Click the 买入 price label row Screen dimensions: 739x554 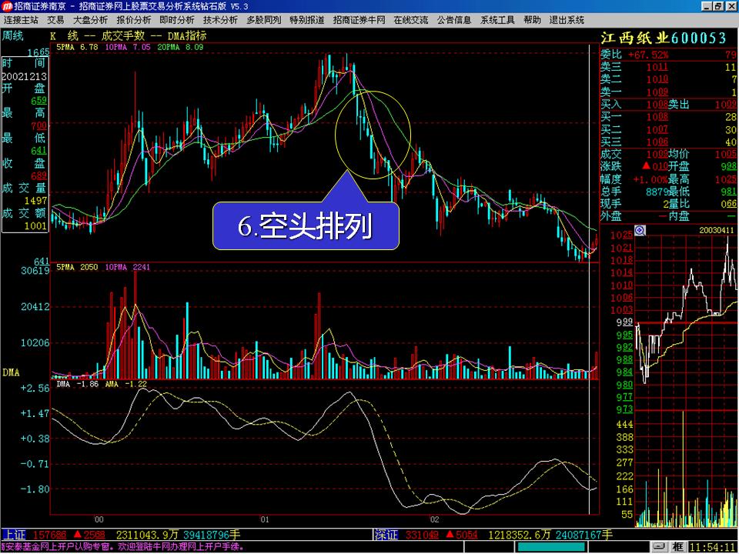tap(634, 104)
